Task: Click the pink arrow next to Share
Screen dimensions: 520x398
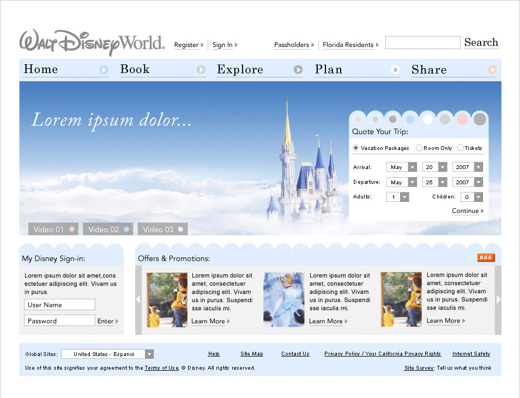Action: (x=492, y=70)
